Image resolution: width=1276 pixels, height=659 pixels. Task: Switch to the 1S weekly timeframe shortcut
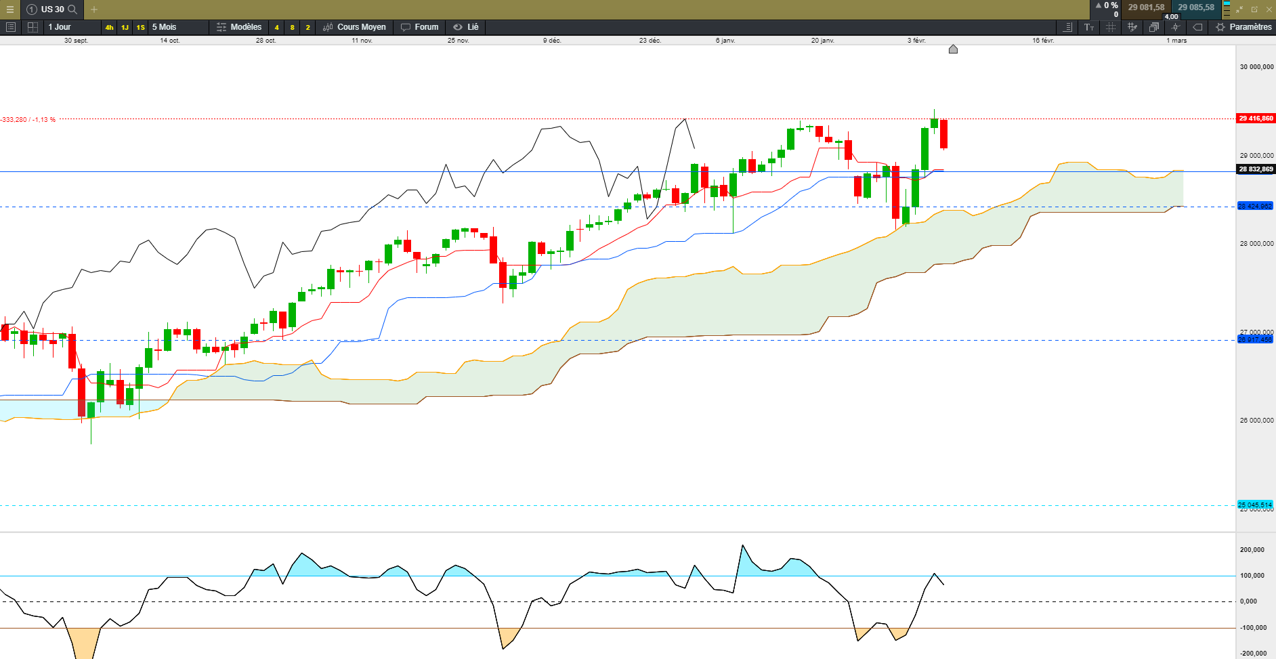pos(140,28)
